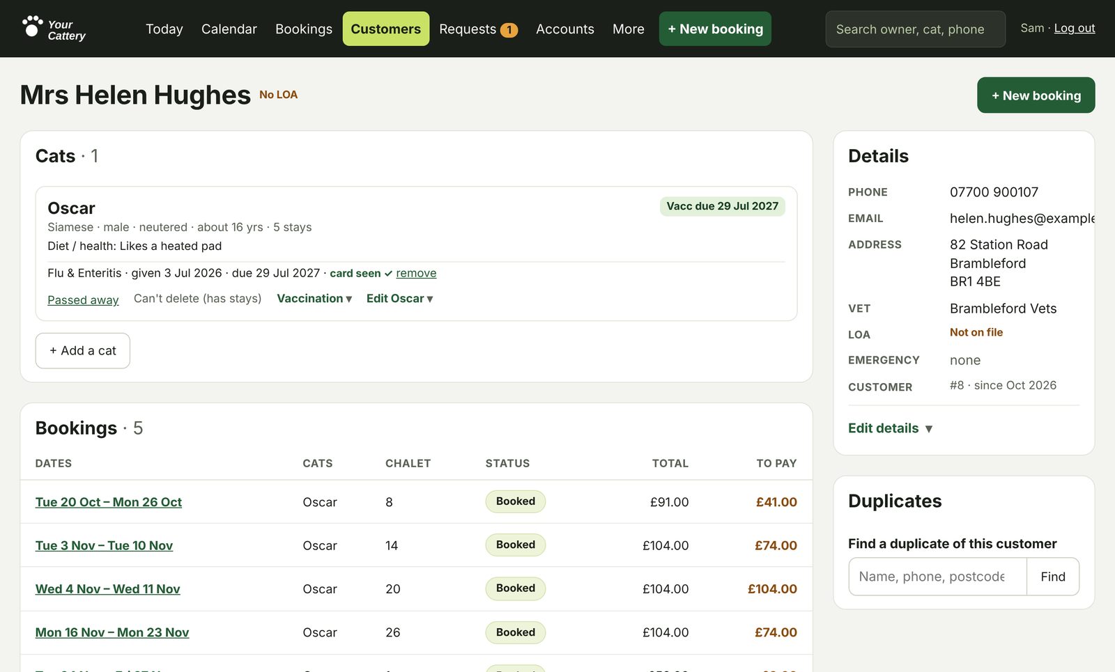The width and height of the screenshot is (1115, 672).
Task: Select the Customers nav tab
Action: [386, 29]
